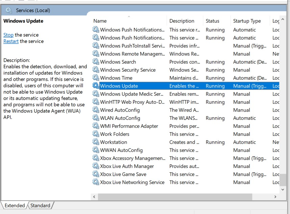Sort list by Startup Type column header

coord(247,21)
